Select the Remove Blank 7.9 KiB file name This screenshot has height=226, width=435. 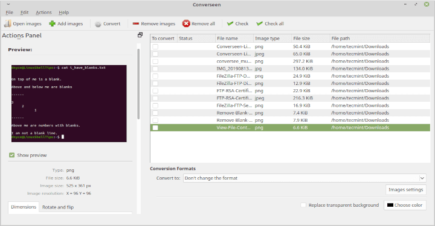(234, 120)
